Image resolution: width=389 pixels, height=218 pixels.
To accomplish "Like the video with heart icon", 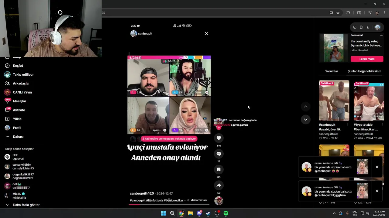I will click(x=219, y=138).
